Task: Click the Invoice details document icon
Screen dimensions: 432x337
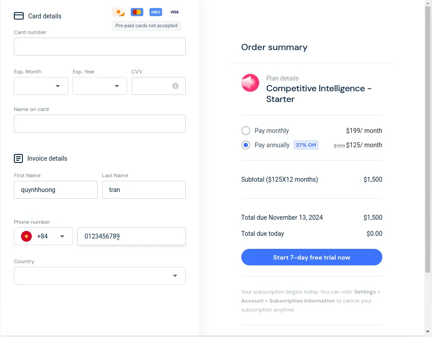Action: click(x=18, y=158)
